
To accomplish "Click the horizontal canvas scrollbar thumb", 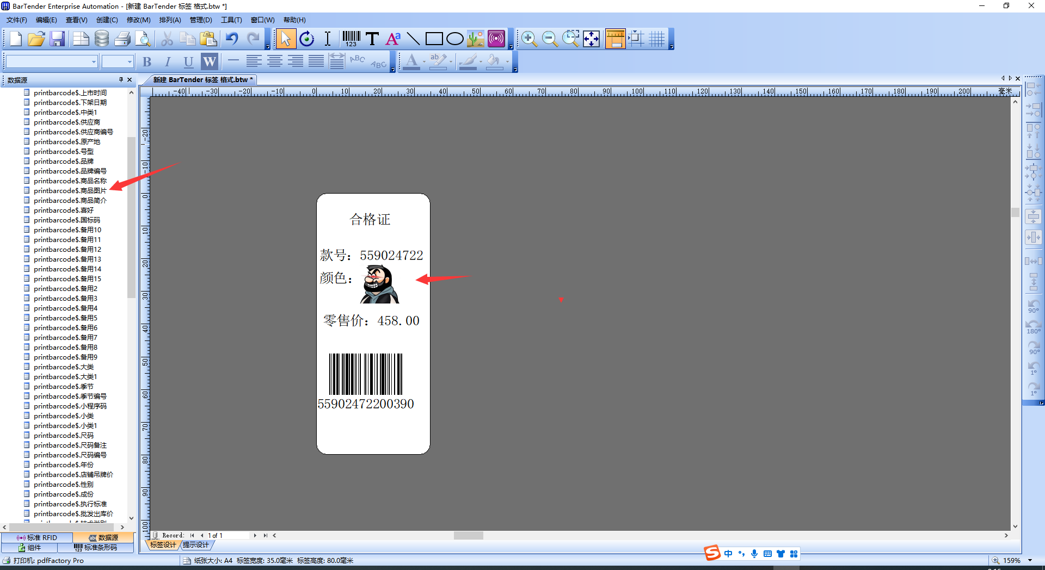I will coord(469,536).
